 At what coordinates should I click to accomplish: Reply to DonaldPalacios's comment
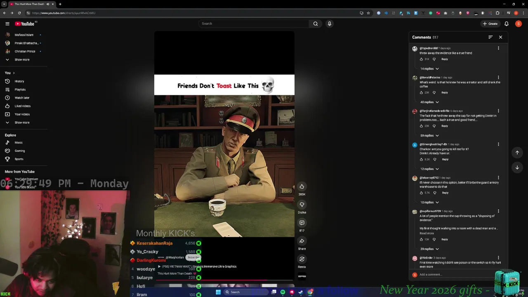point(445,92)
